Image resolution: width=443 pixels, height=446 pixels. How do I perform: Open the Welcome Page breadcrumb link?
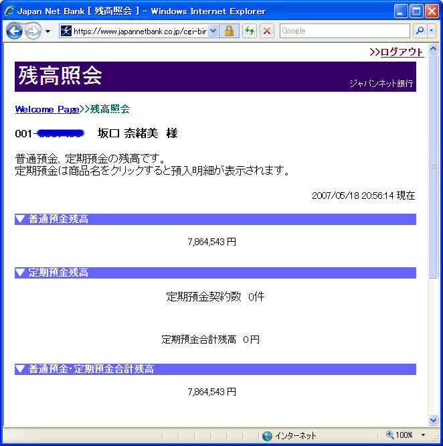tap(47, 109)
